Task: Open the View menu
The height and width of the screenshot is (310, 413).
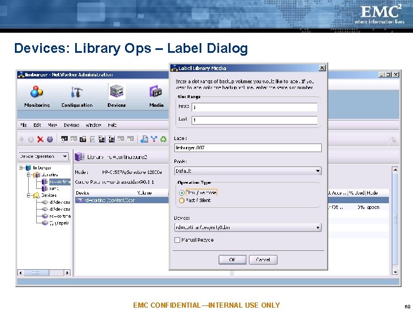Action: (52, 125)
